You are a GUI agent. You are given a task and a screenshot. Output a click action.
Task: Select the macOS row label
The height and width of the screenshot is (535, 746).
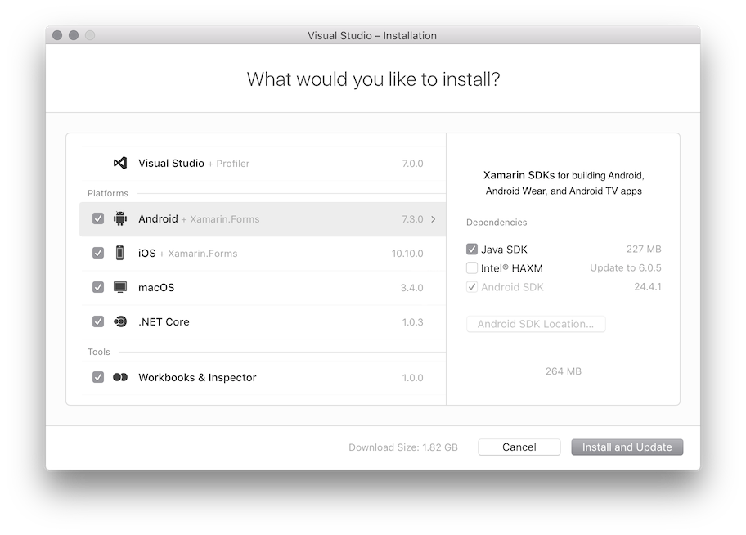pyautogui.click(x=156, y=287)
